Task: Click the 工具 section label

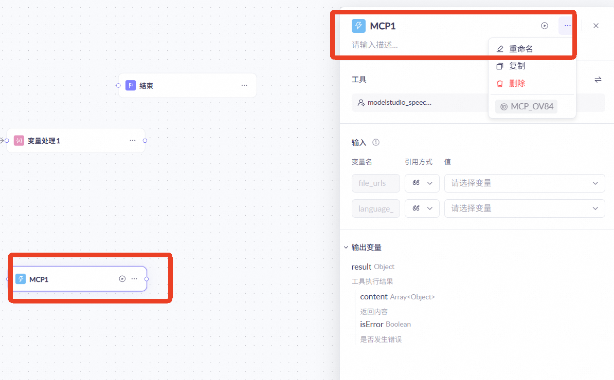Action: point(359,80)
